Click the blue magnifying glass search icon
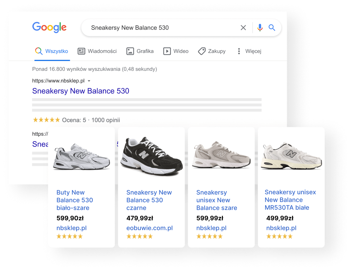Viewport: 351px width, 271px height. [272, 28]
